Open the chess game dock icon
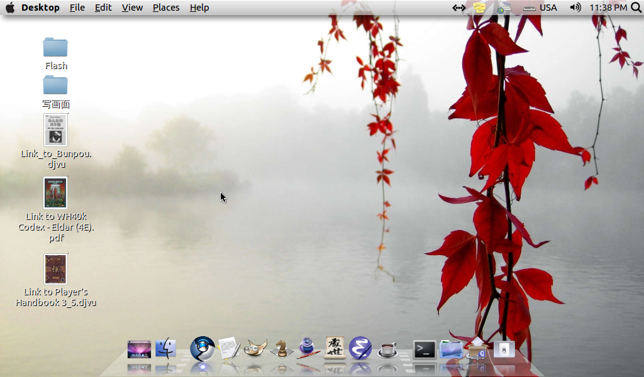This screenshot has width=644, height=377. (282, 348)
